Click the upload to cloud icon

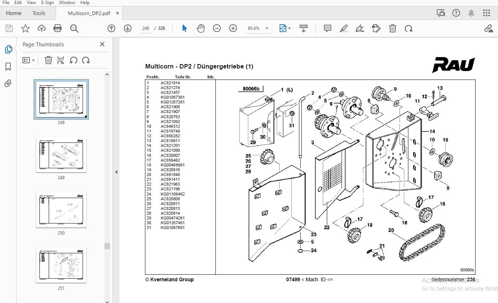pyautogui.click(x=42, y=28)
